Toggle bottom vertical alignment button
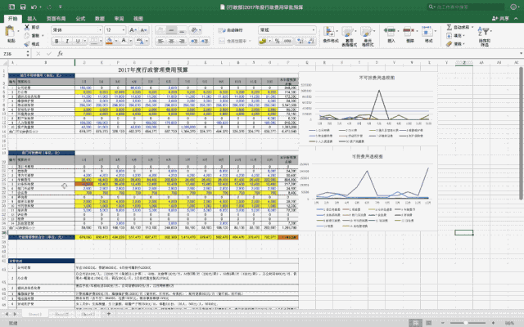The height and width of the screenshot is (327, 524). [182, 30]
